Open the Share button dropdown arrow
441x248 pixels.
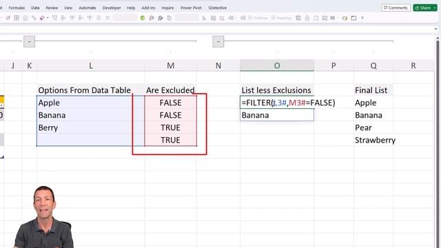435,8
